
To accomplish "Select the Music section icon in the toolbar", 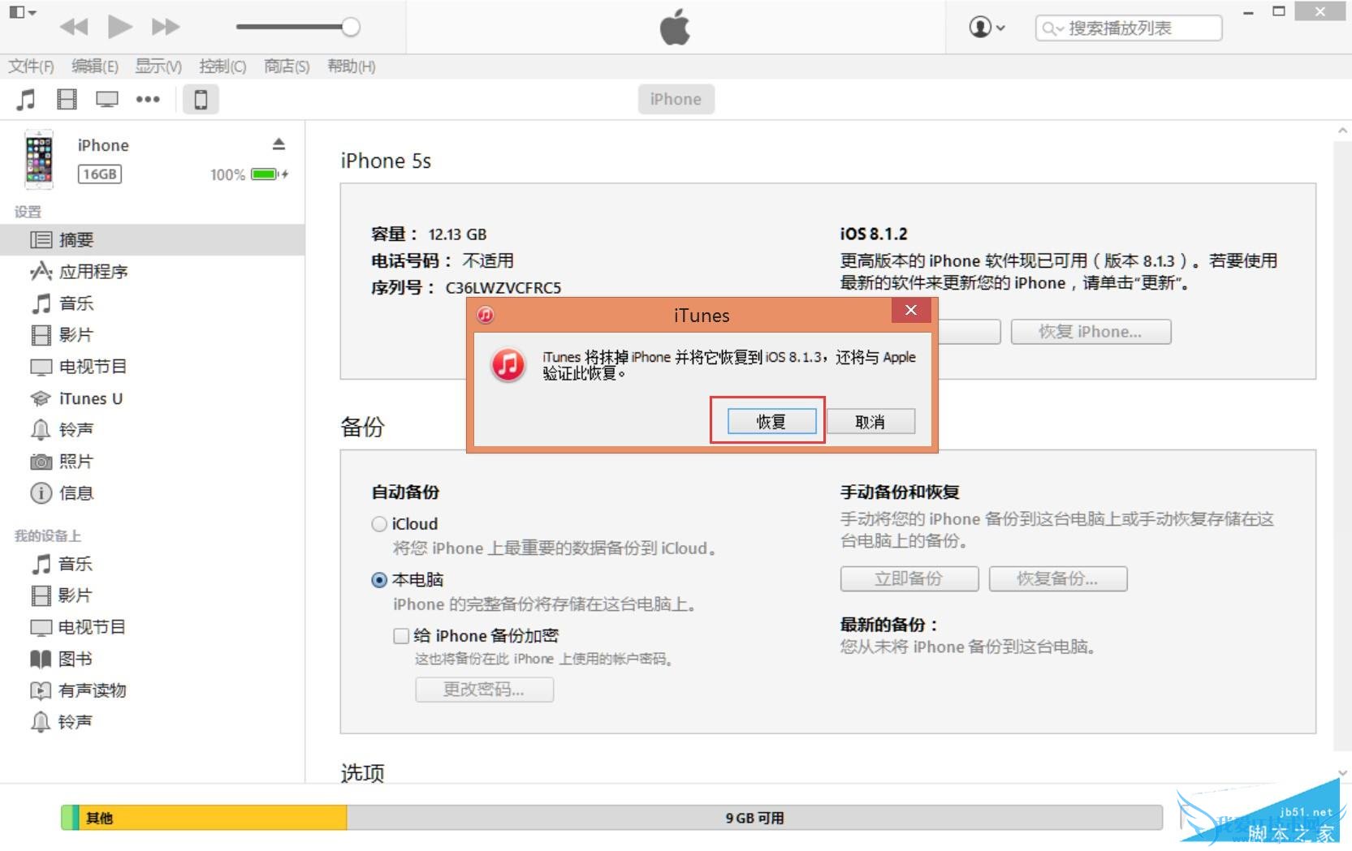I will click(x=27, y=98).
